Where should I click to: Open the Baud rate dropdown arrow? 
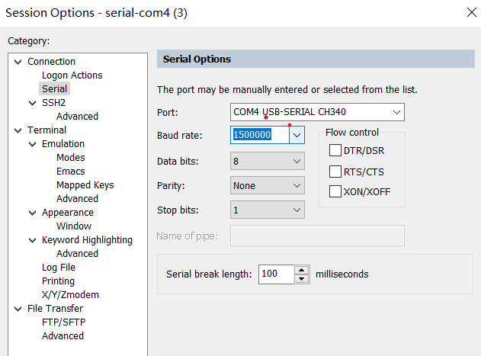point(297,135)
